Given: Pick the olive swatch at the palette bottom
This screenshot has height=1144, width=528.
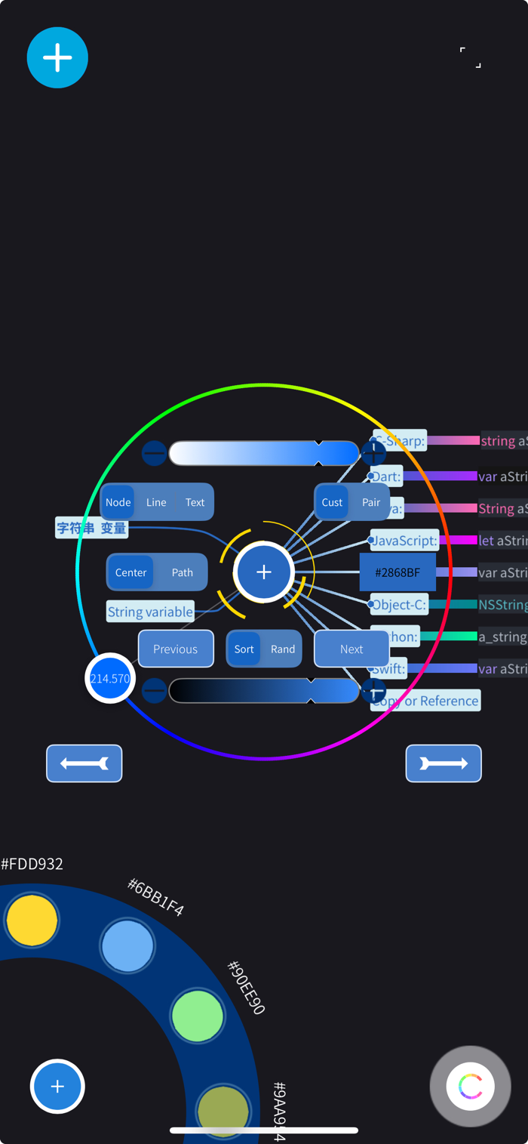Looking at the screenshot, I should [x=223, y=1111].
